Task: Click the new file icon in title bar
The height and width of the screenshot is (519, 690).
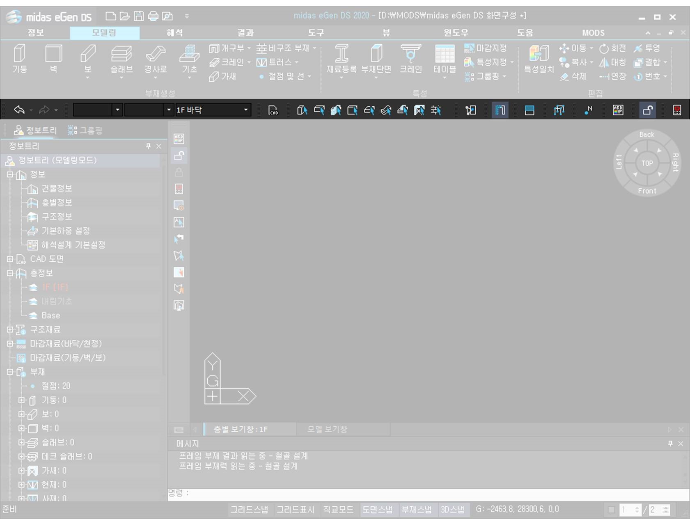Action: (x=110, y=16)
